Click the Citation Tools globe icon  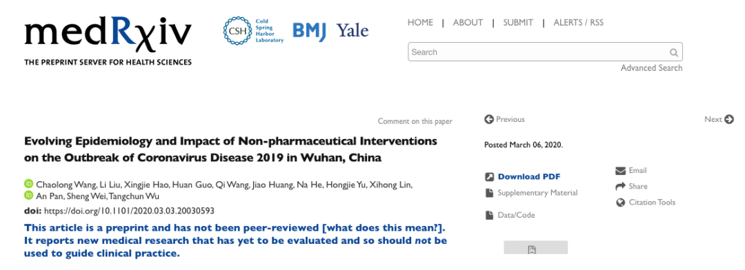[x=620, y=202]
